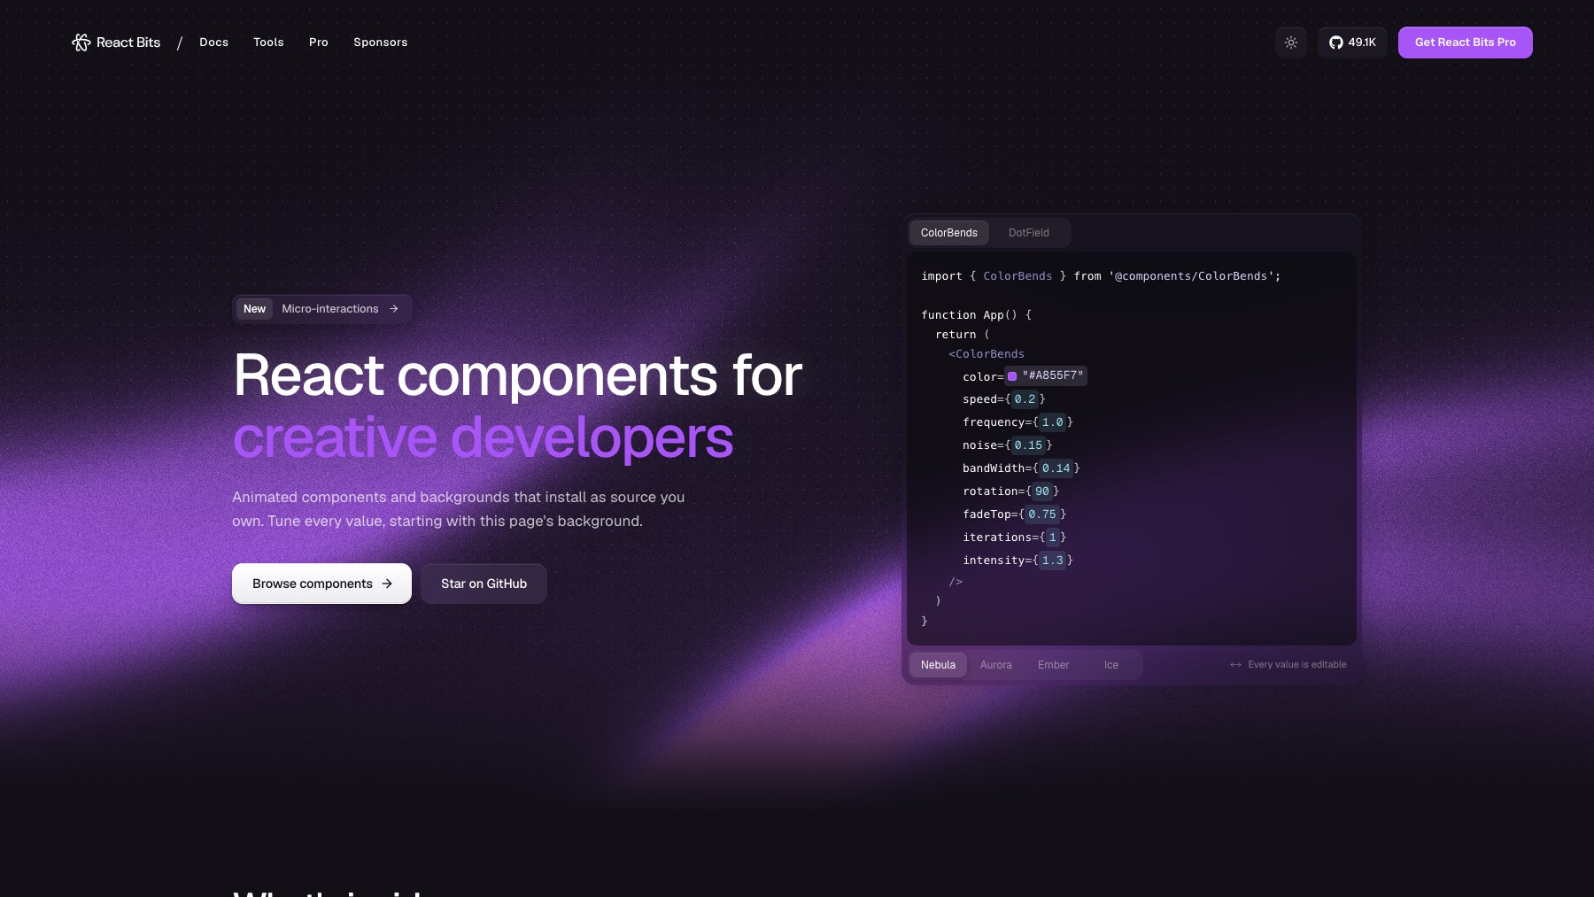Edit the iterations value 1
Image resolution: width=1594 pixels, height=897 pixels.
pos(1052,537)
